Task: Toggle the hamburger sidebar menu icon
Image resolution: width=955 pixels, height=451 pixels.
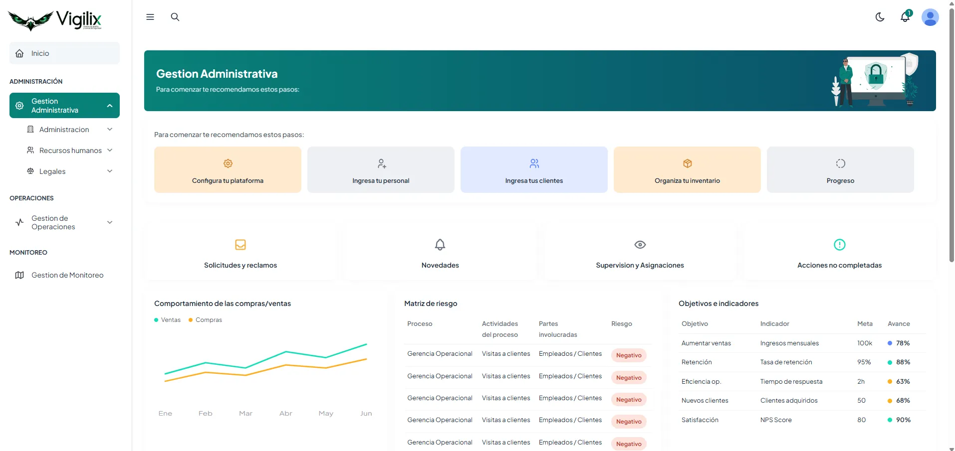Action: (x=150, y=17)
